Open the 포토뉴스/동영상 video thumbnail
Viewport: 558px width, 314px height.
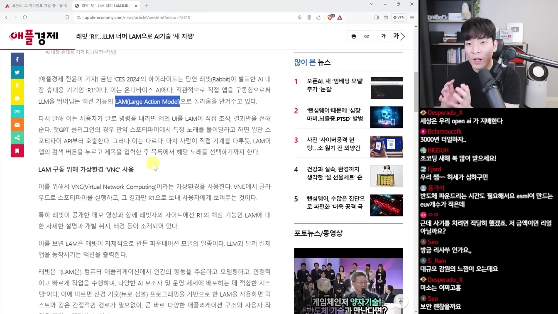click(x=348, y=281)
